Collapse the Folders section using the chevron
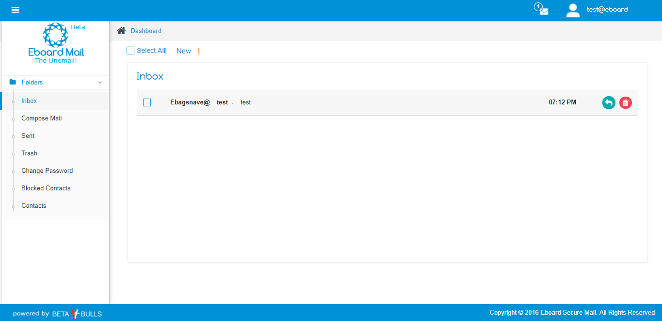Screen dimensions: 662x321 tap(100, 82)
